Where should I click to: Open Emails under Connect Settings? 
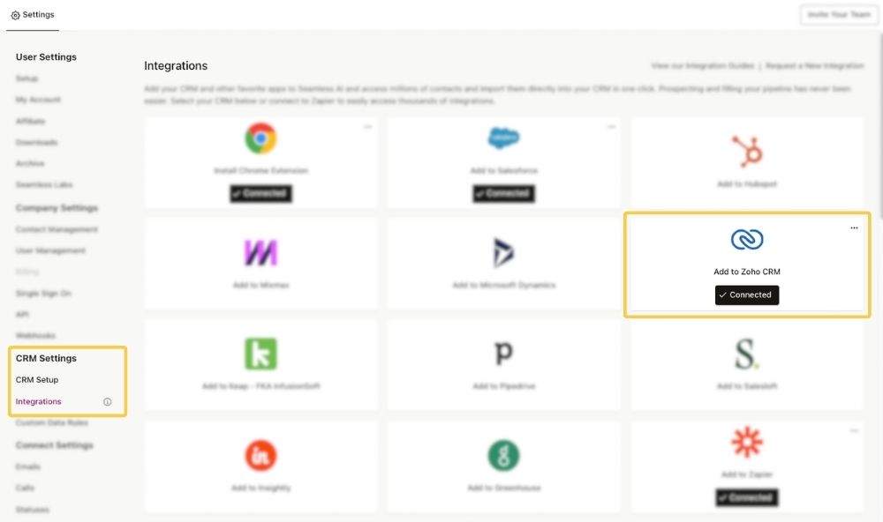(27, 466)
